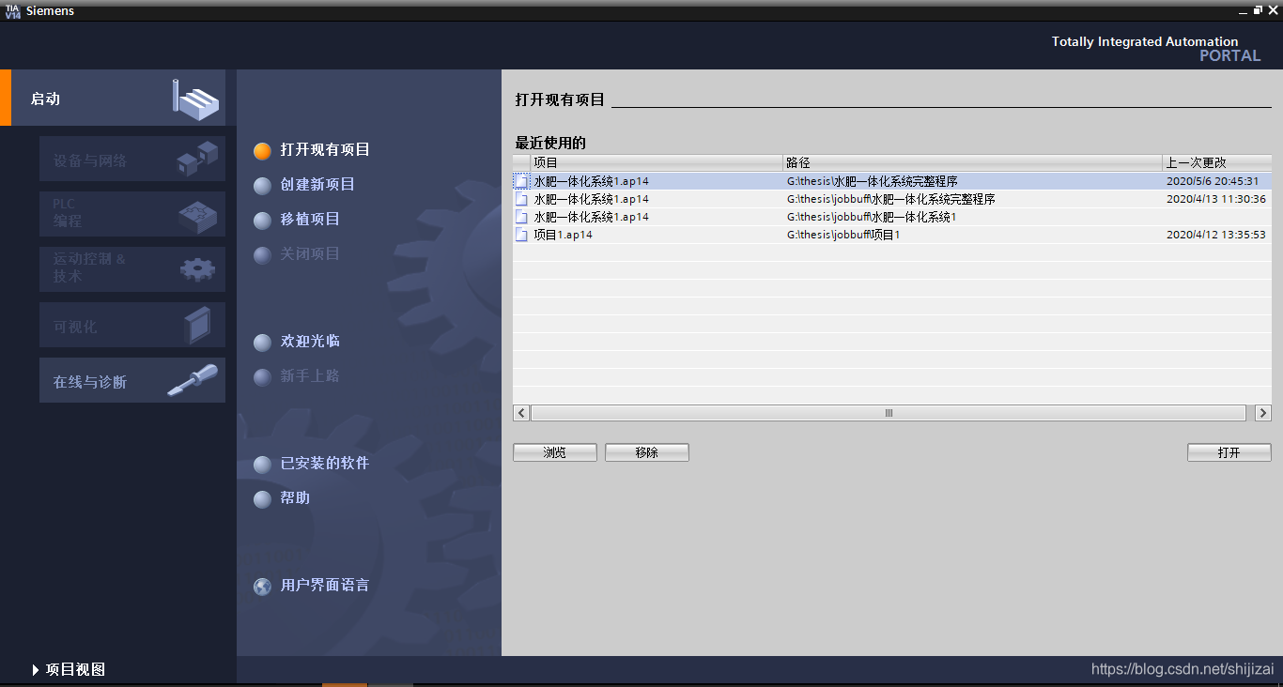
Task: Select project dated 2020/4/13 11:30:36
Action: click(892, 199)
